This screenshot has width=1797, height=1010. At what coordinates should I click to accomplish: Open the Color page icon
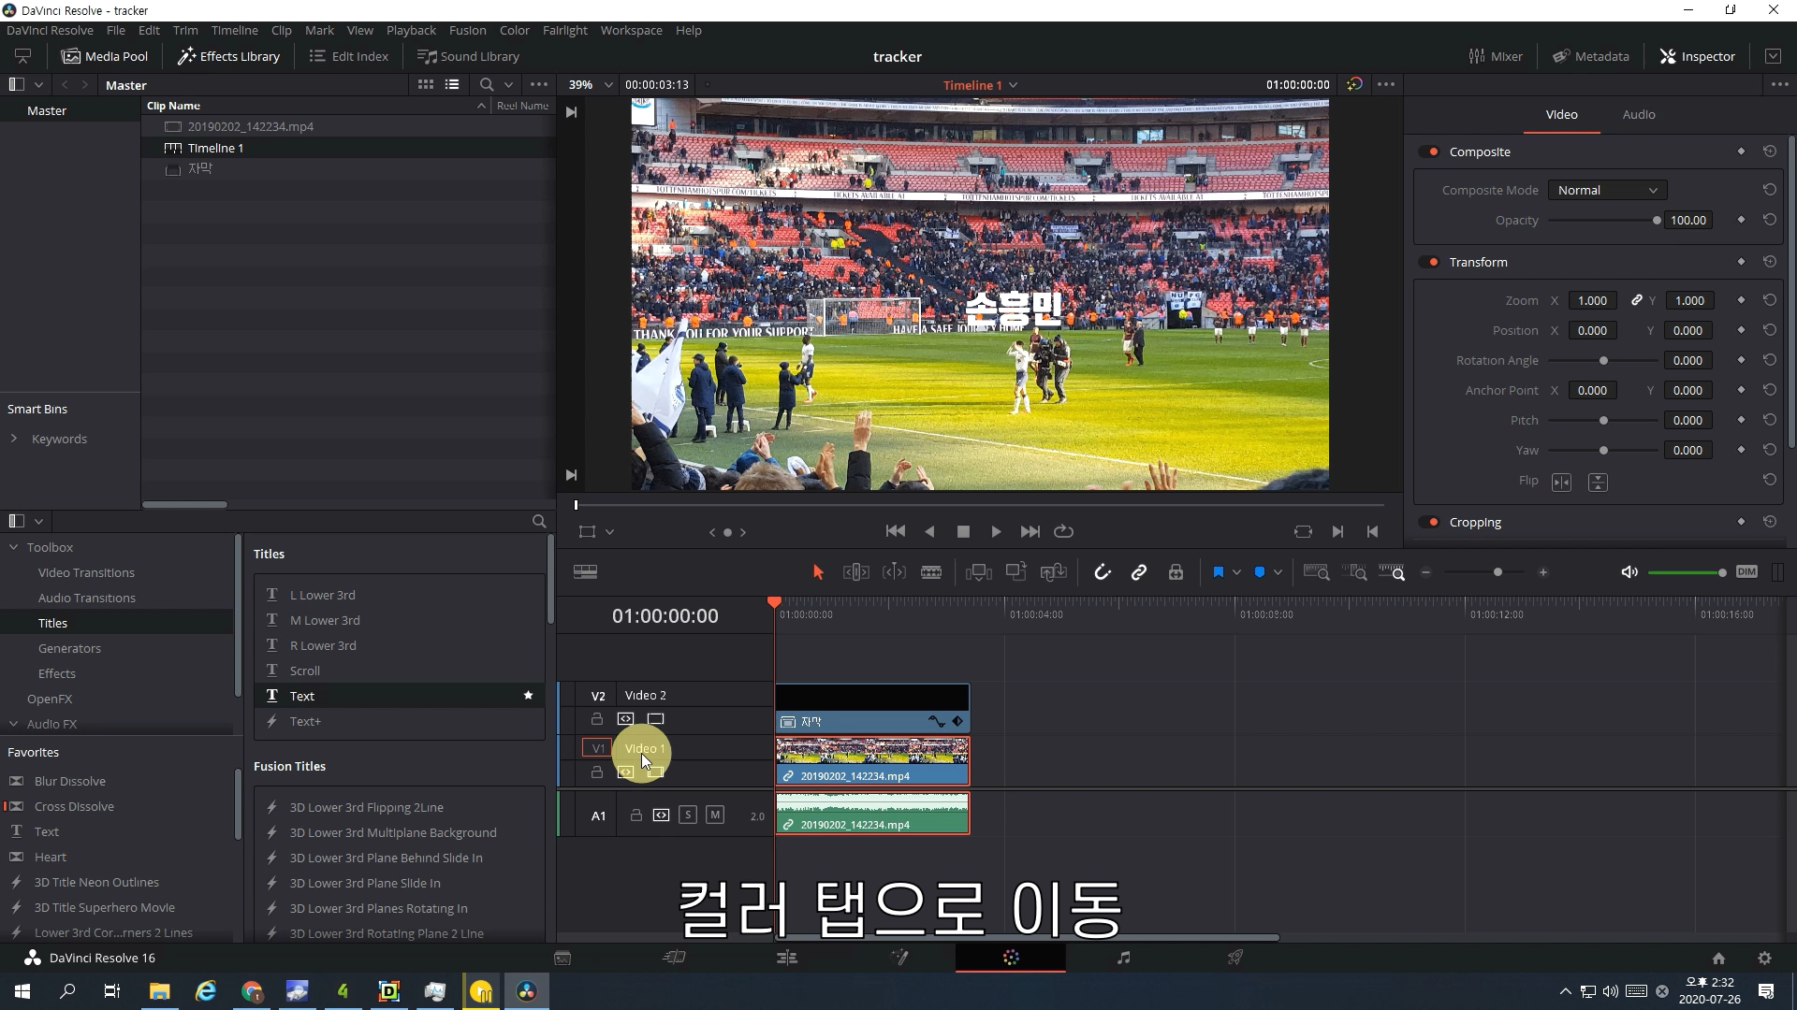[x=1011, y=957]
